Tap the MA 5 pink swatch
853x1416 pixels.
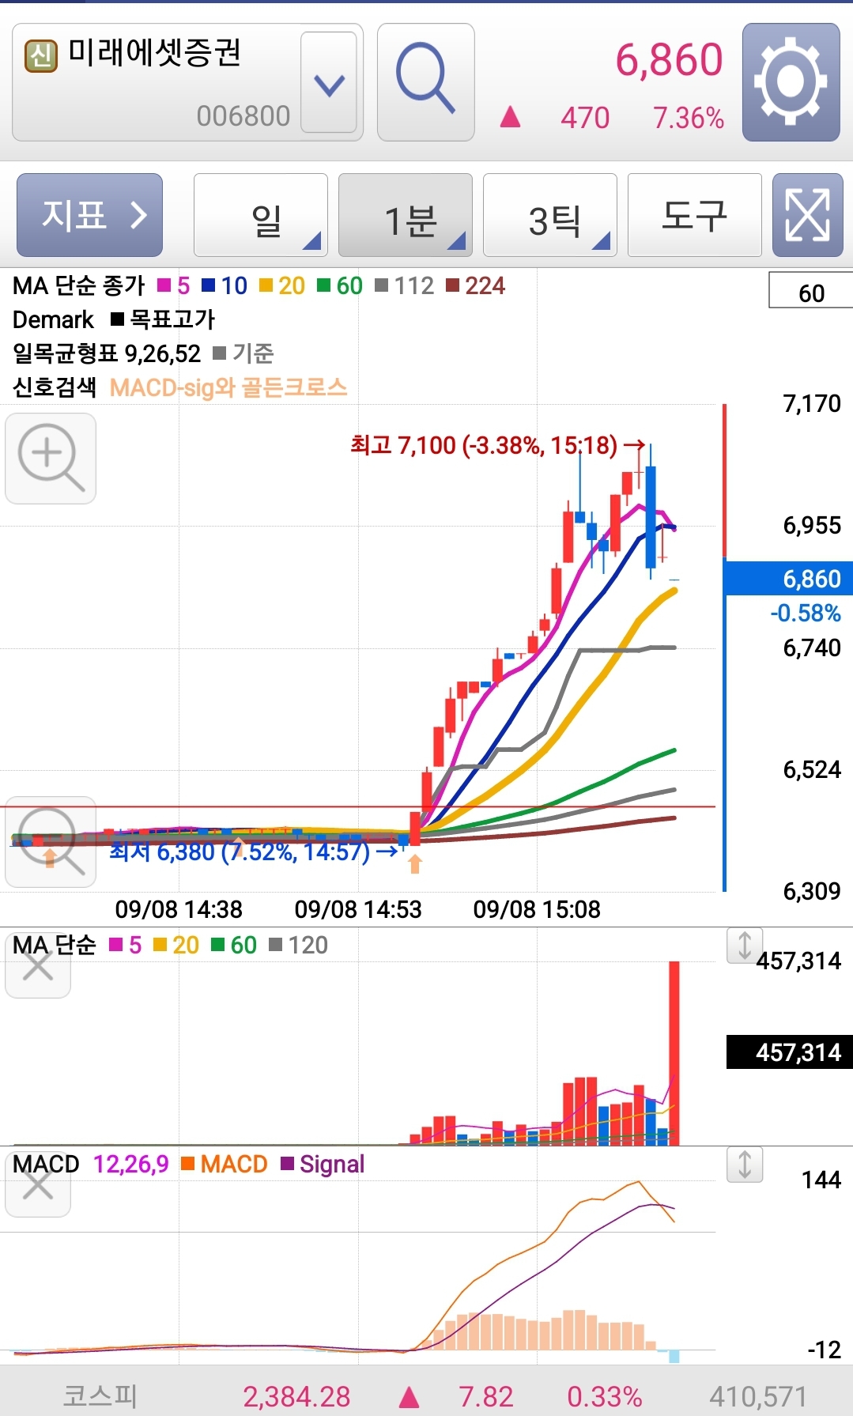(x=164, y=285)
